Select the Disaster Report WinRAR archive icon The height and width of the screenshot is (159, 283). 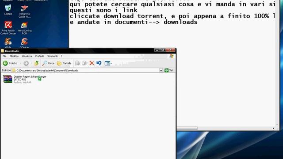pyautogui.click(x=8, y=79)
